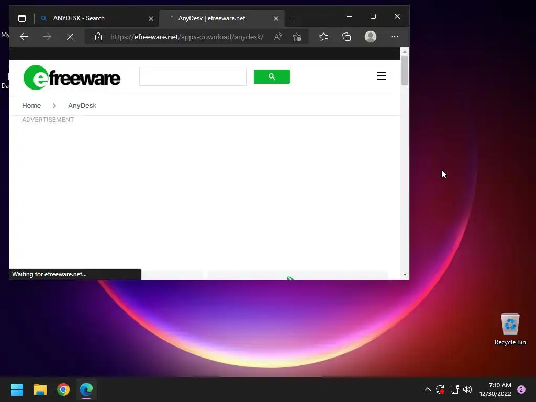
Task: Click the AnyDesk breadcrumb
Action: (x=82, y=106)
